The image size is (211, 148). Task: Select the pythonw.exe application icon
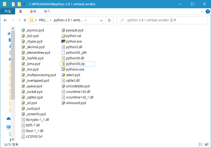[63, 69]
